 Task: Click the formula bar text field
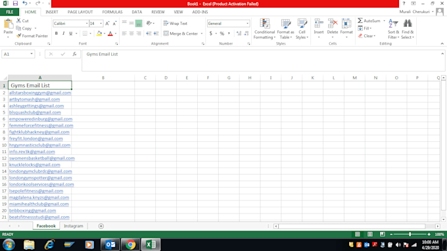click(x=263, y=60)
